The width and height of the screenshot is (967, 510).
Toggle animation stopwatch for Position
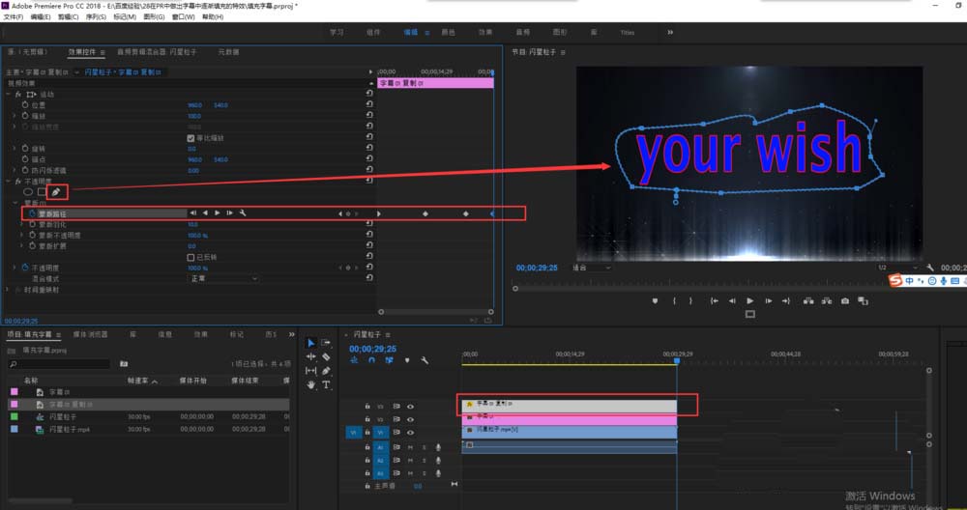[25, 105]
